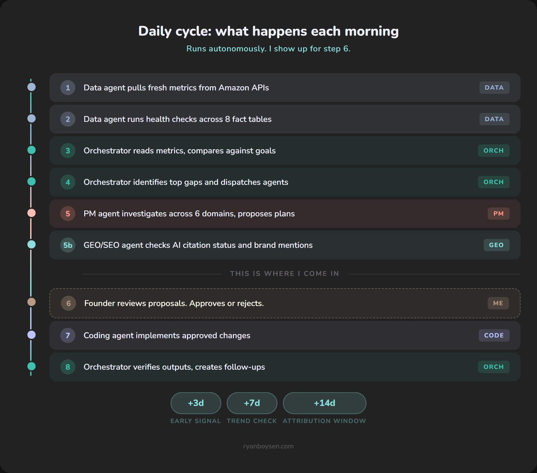Click ORCH tag on verifies outputs row

(x=494, y=367)
